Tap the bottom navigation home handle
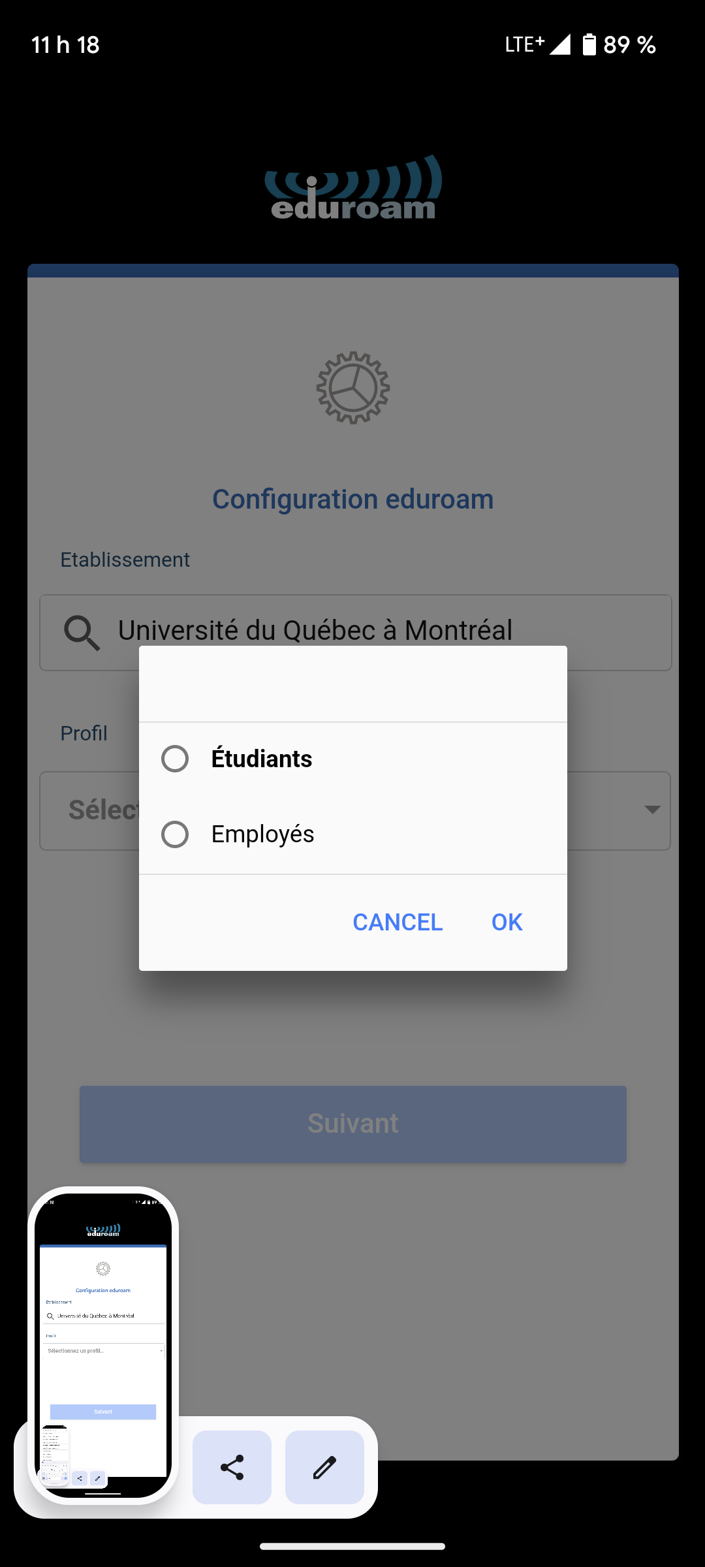 click(352, 1546)
